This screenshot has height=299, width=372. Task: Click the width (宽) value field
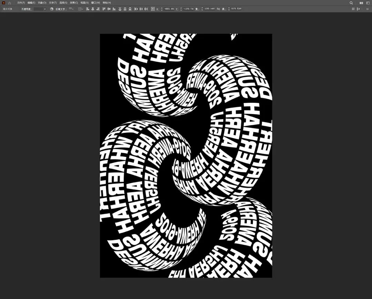pos(210,9)
